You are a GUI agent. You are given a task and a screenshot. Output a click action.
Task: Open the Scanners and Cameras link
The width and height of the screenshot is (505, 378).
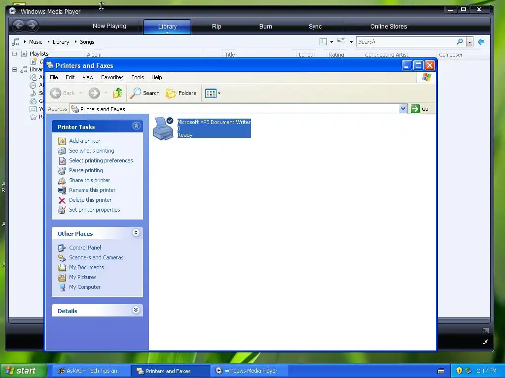[96, 257]
